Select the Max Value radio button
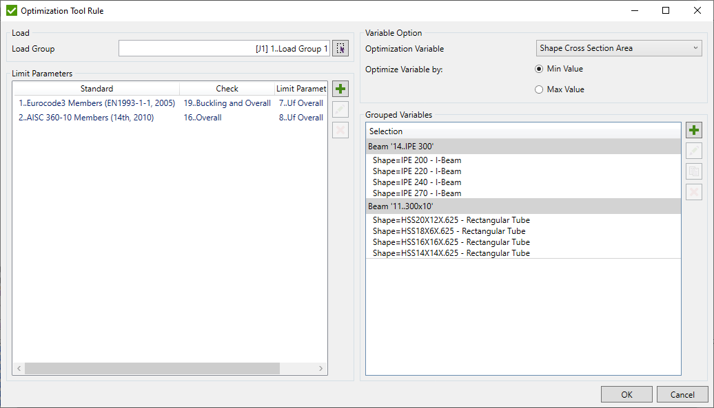Screen dimensions: 714x408 click(x=539, y=89)
